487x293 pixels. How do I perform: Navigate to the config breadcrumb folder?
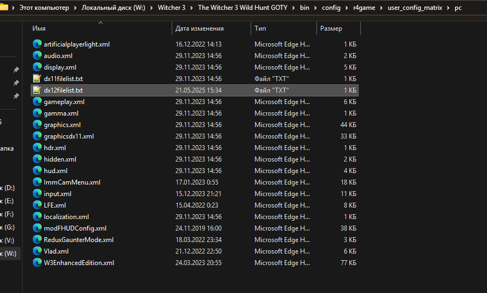331,8
